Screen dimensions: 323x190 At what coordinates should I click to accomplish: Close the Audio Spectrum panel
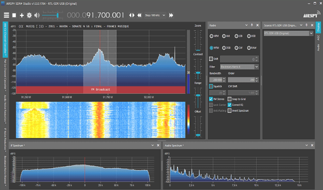click(312, 145)
